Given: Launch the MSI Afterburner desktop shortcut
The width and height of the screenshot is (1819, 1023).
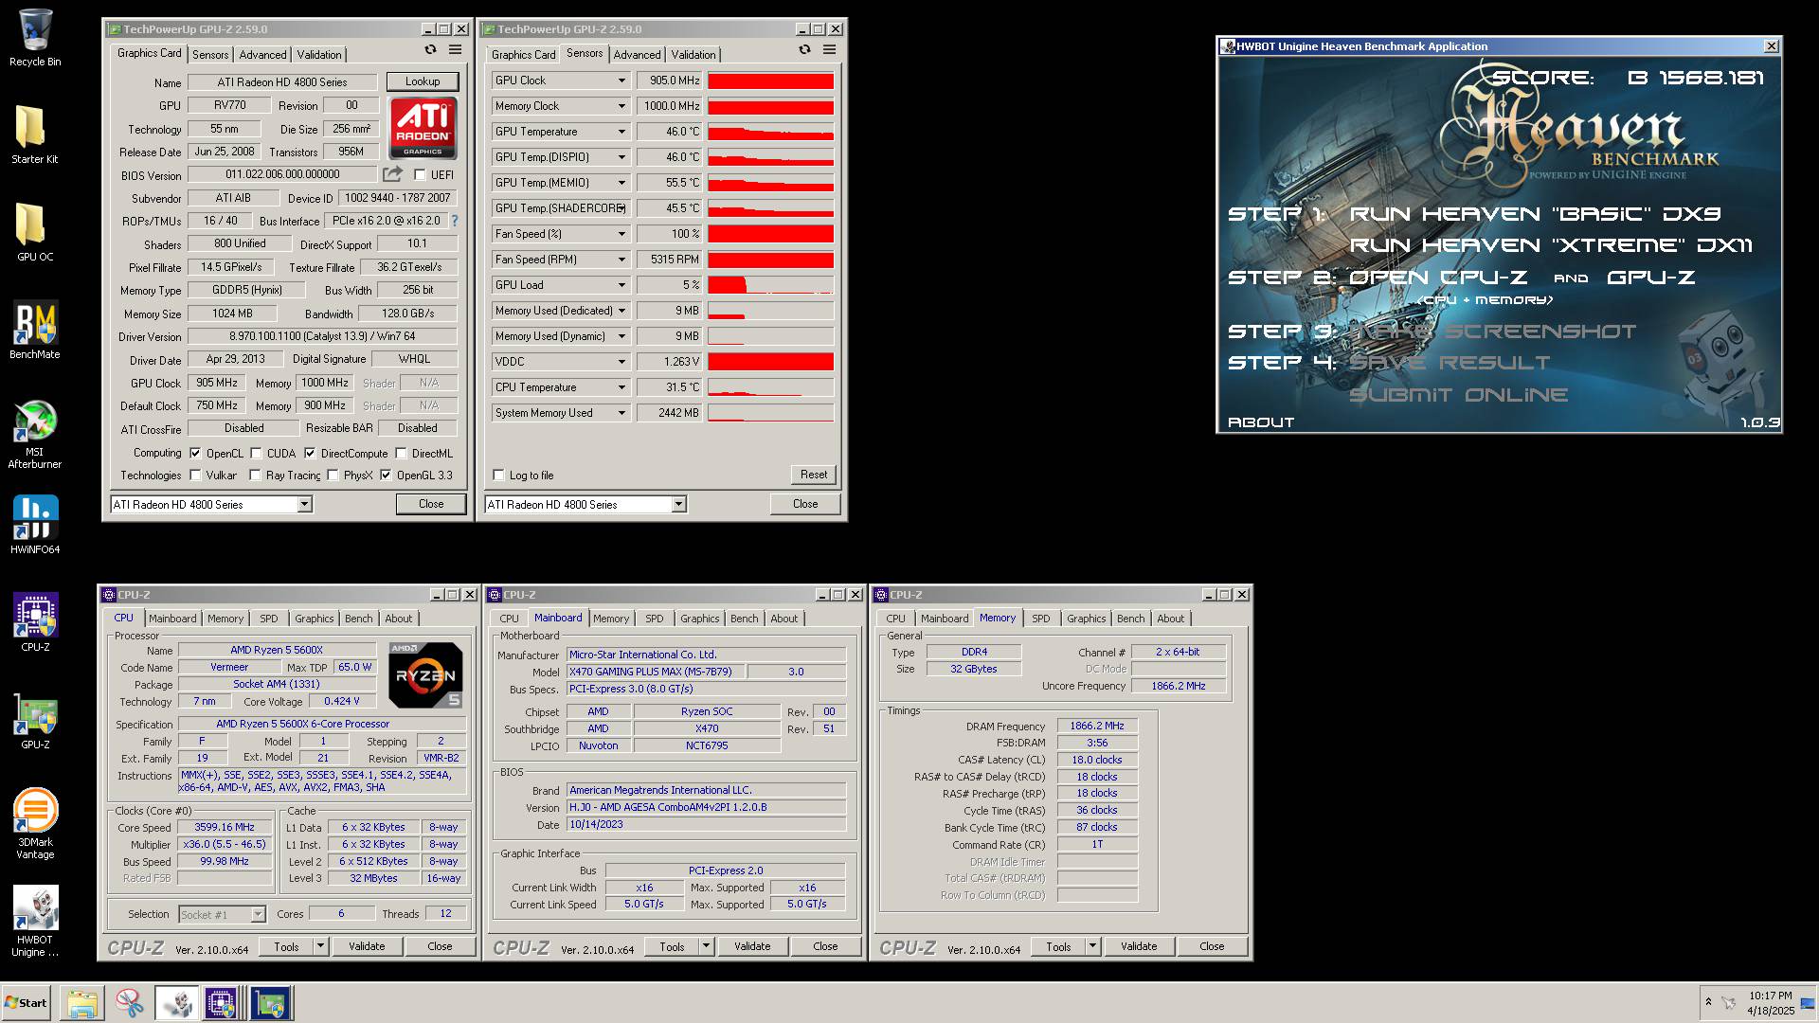Looking at the screenshot, I should click(35, 434).
